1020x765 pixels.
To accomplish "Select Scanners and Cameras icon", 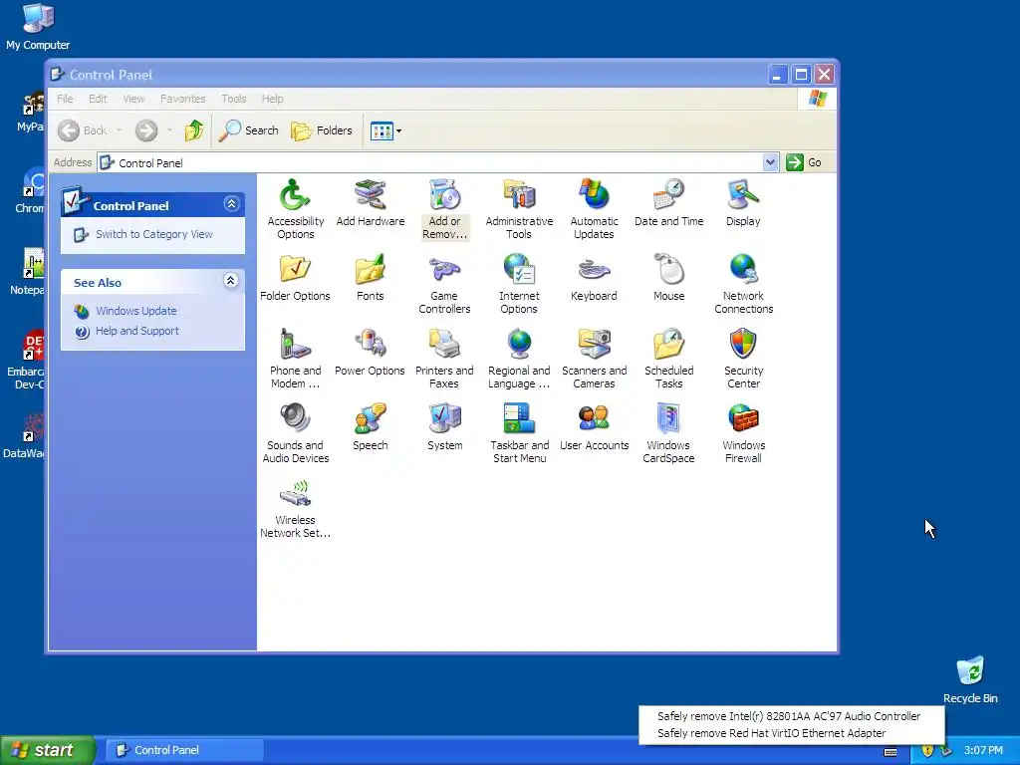I will 594,359.
